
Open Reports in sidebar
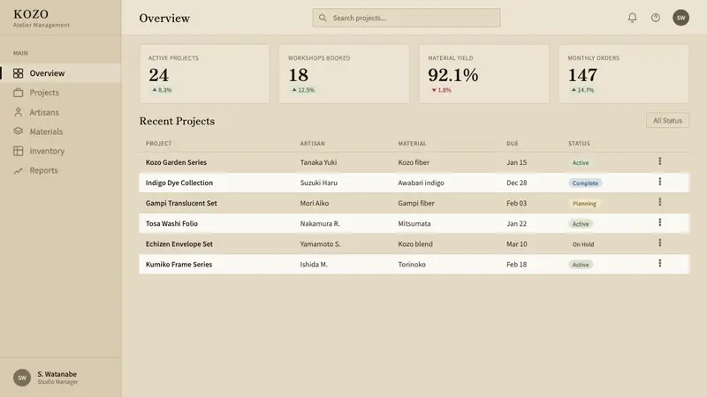point(60,170)
